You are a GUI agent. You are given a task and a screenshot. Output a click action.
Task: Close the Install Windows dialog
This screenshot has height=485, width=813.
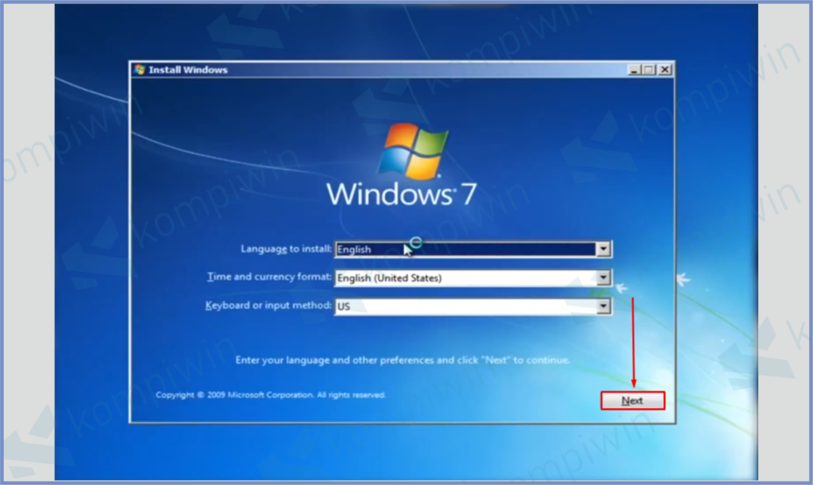coord(665,70)
